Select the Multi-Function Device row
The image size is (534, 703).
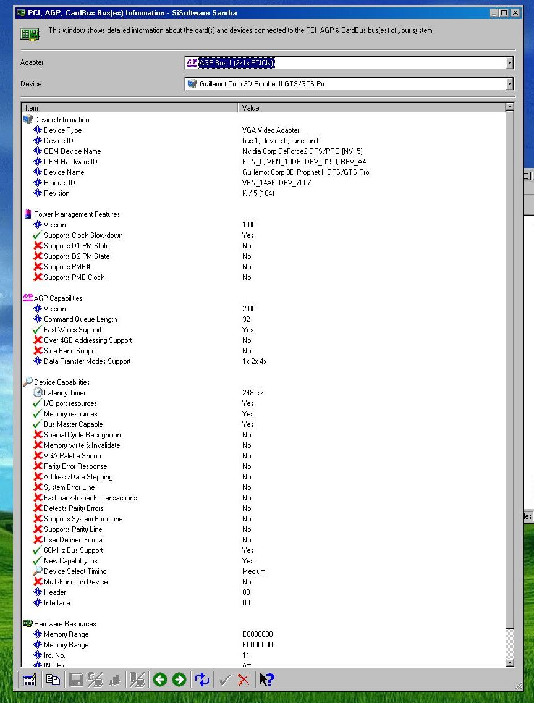click(x=263, y=581)
